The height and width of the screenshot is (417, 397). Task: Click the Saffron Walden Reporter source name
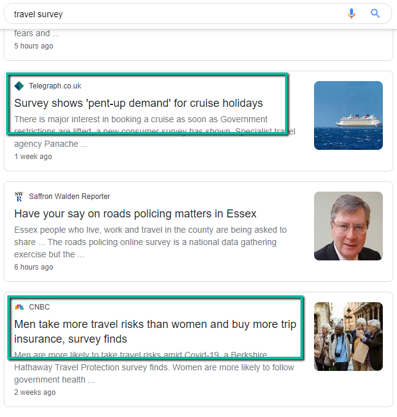click(x=69, y=197)
